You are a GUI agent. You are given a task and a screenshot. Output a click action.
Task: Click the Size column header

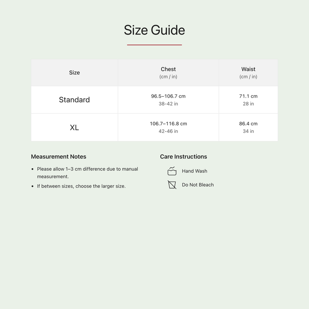tap(75, 72)
